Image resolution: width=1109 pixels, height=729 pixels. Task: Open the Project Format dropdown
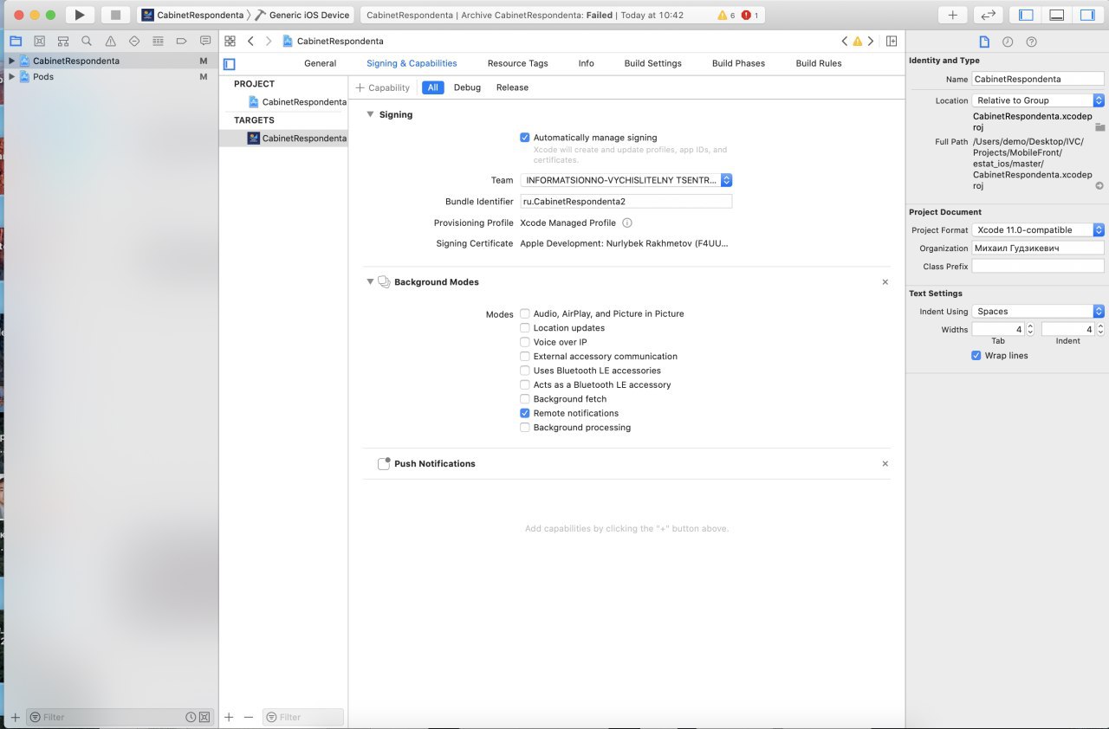point(1038,230)
